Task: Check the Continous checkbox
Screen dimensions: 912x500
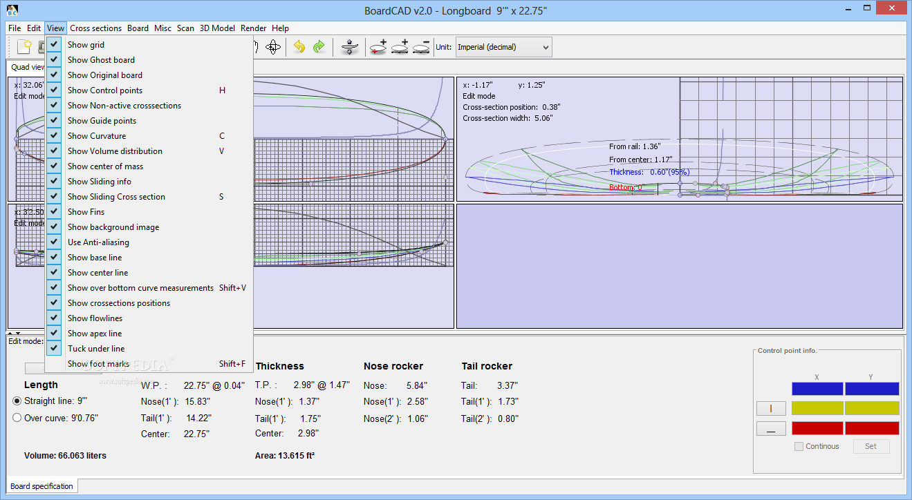Action: tap(799, 446)
